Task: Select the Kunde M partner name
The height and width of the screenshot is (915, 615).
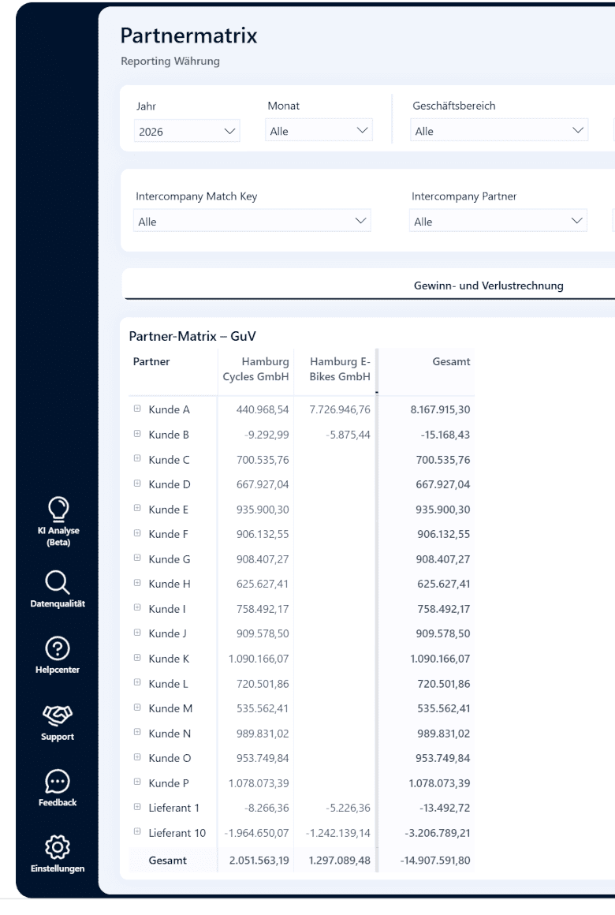Action: (x=170, y=708)
